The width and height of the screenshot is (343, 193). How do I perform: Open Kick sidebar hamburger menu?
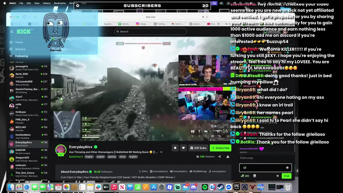(12, 31)
